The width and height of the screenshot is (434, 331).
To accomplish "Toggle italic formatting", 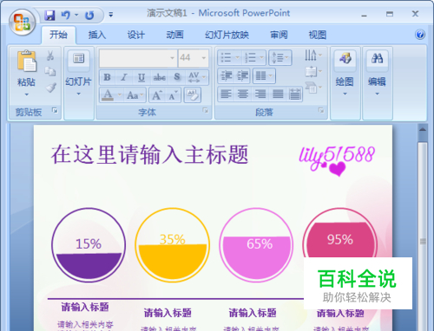I will (124, 77).
